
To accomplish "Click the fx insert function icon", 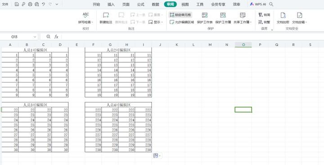I will 56,37.
